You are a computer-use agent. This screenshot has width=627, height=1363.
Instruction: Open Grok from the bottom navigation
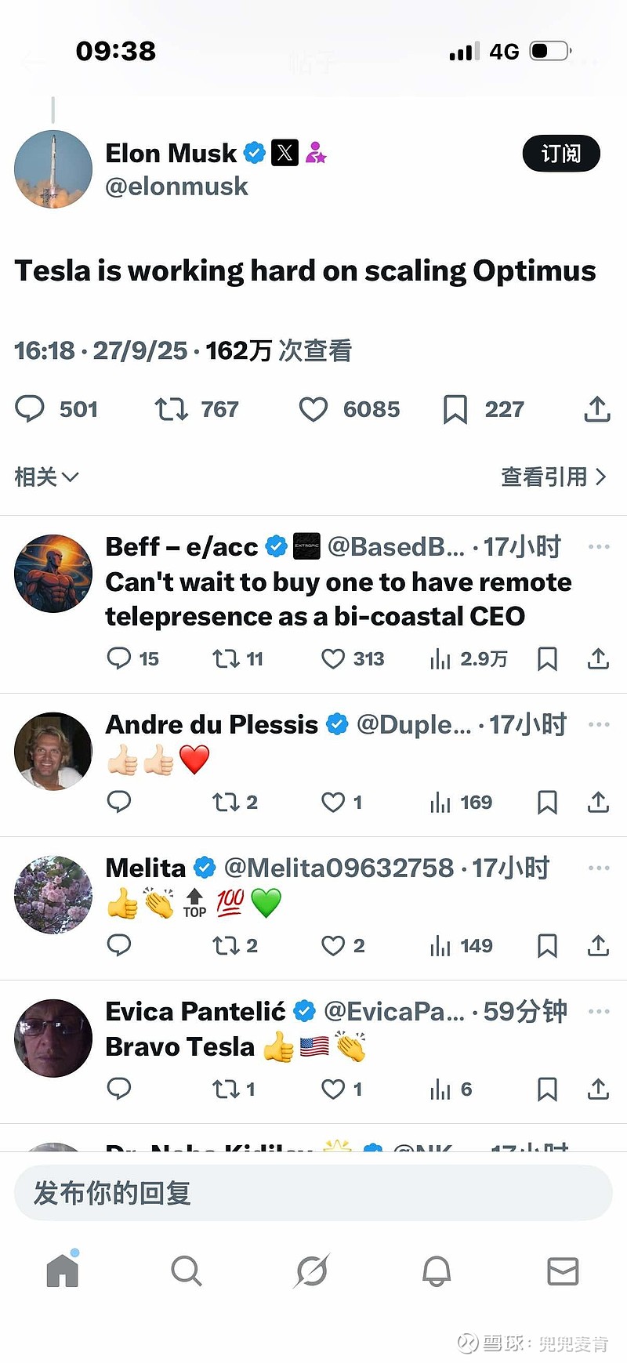311,1271
